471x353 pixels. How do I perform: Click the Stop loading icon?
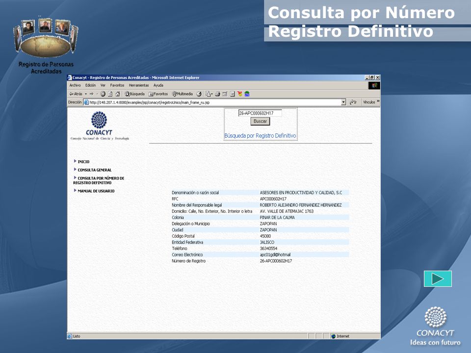coord(103,94)
